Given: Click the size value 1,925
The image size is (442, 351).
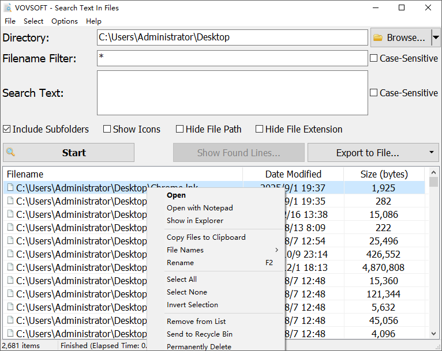Looking at the screenshot, I should coord(383,188).
